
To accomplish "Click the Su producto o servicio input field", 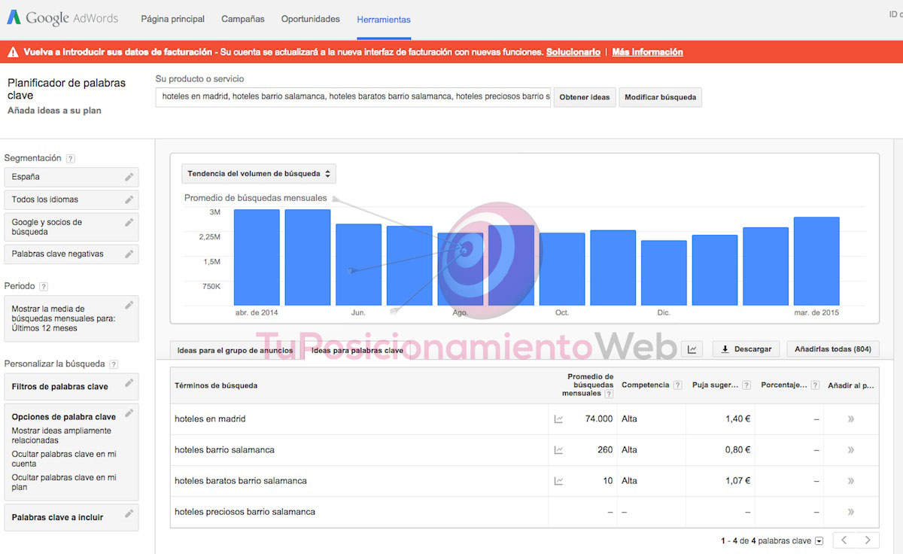I will (x=353, y=96).
